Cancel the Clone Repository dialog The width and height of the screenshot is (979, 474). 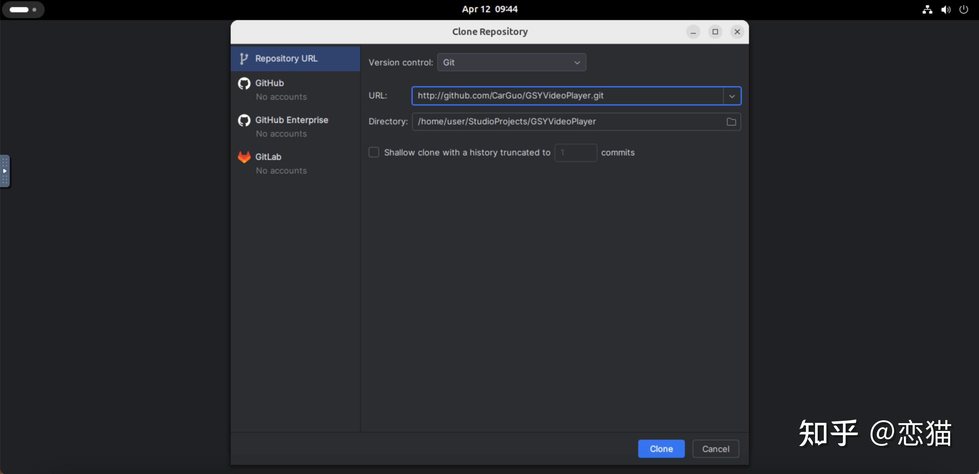[716, 448]
